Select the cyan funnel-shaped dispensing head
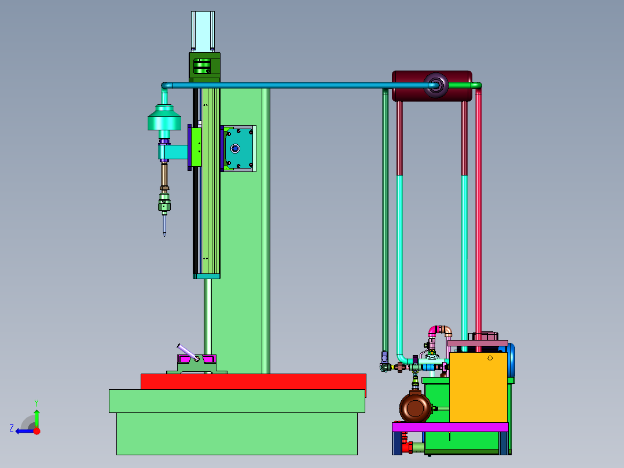624x468 pixels. (164, 118)
